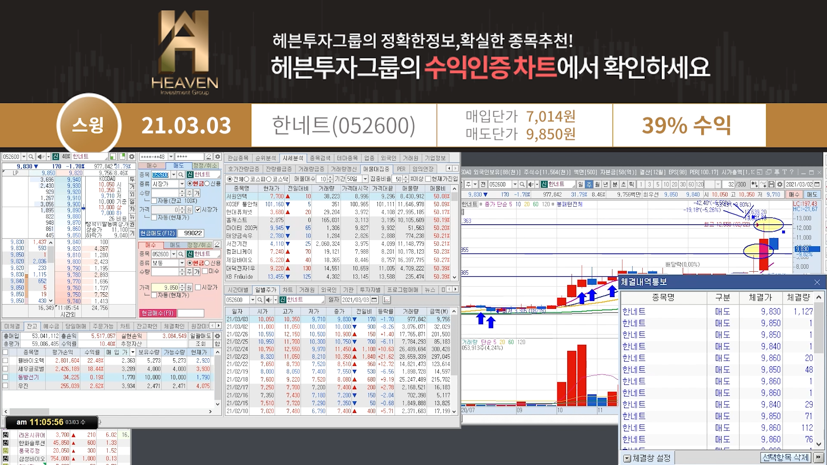Check 미수 checkbox in buy panel
Image resolution: width=827 pixels, height=465 pixels.
pos(205,271)
